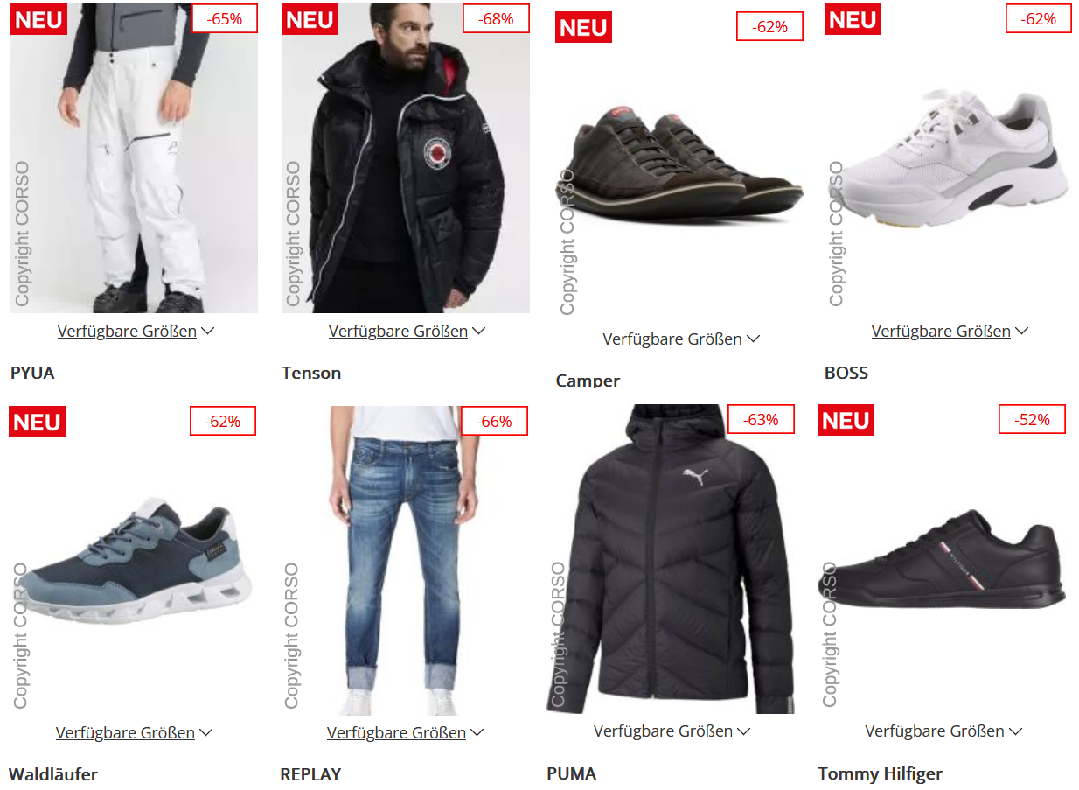Open the Tommy Hilfiger brand link
Screen dimensions: 1079x790
[881, 773]
